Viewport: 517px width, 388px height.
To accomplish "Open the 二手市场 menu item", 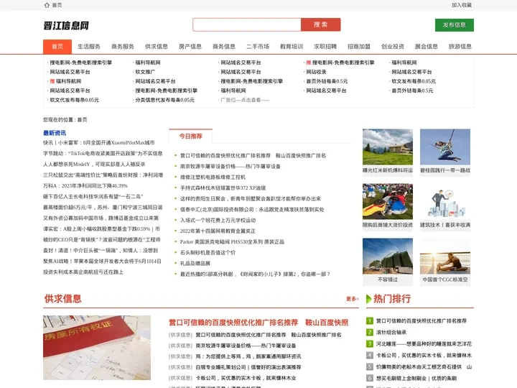I will click(x=258, y=47).
